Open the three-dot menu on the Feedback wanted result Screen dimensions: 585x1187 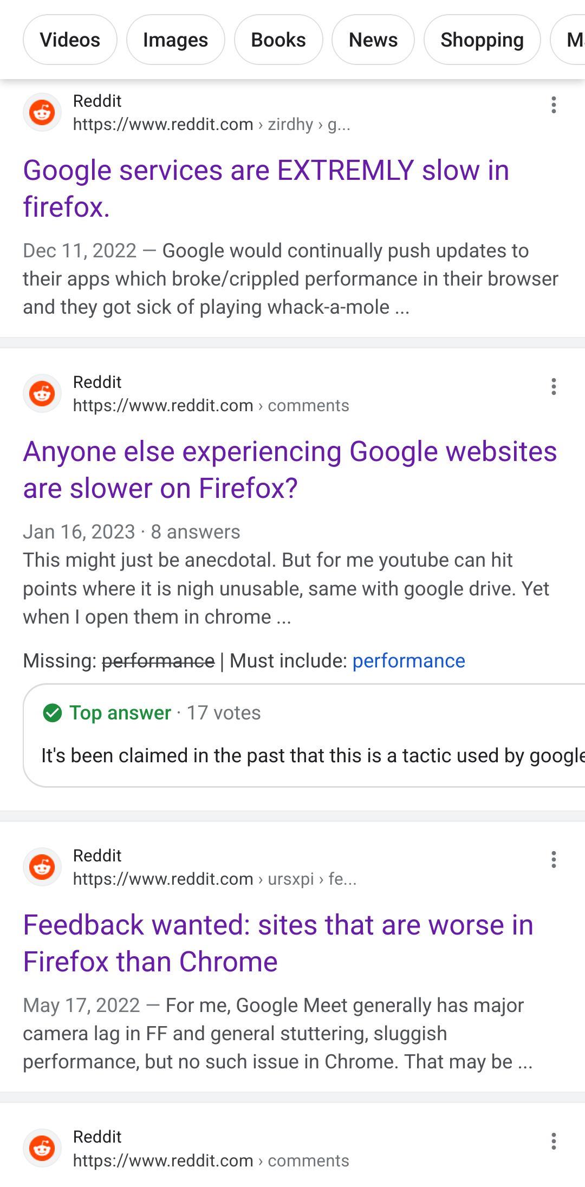click(x=553, y=860)
